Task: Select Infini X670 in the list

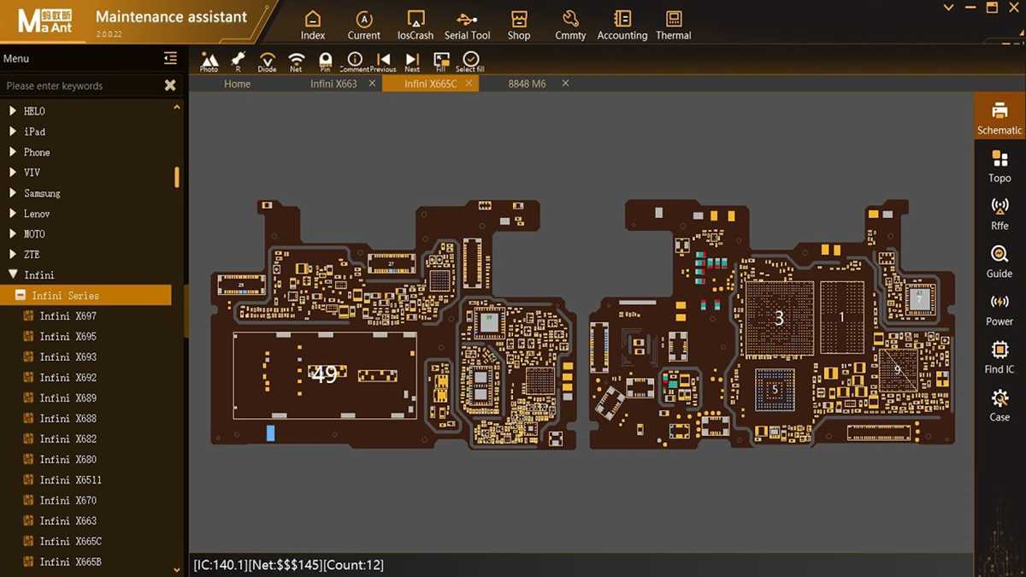Action: click(x=68, y=501)
